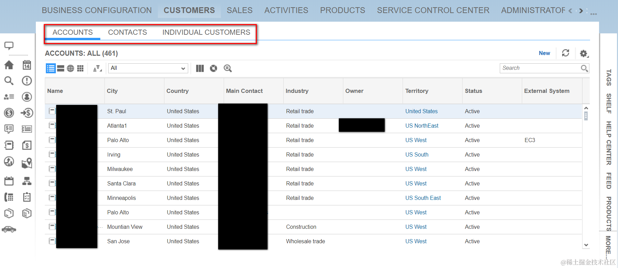Image resolution: width=618 pixels, height=268 pixels.
Task: Open the SALES menu
Action: (x=240, y=10)
